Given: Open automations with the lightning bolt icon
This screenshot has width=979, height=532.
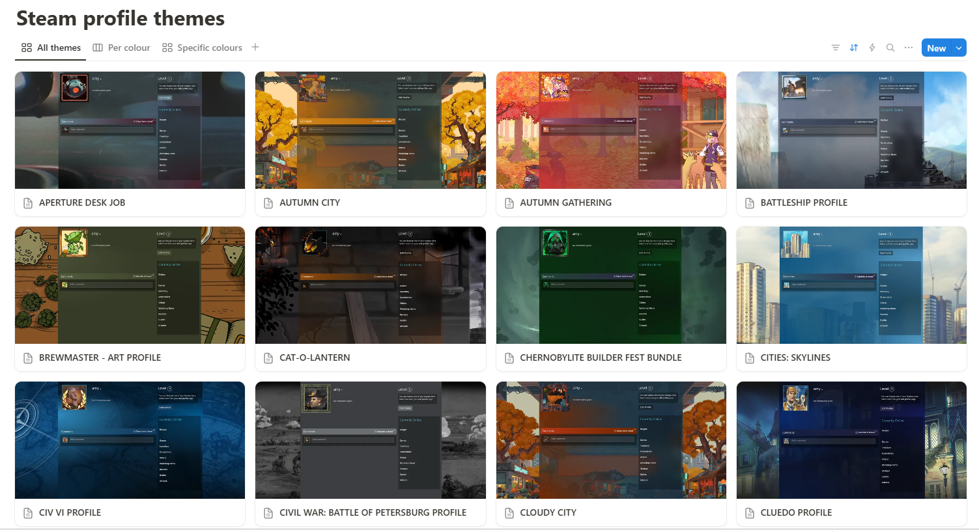Looking at the screenshot, I should (x=872, y=48).
